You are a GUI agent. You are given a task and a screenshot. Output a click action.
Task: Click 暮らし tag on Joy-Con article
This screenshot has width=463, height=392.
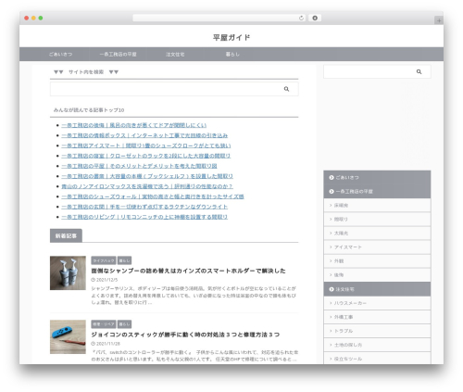(x=124, y=324)
